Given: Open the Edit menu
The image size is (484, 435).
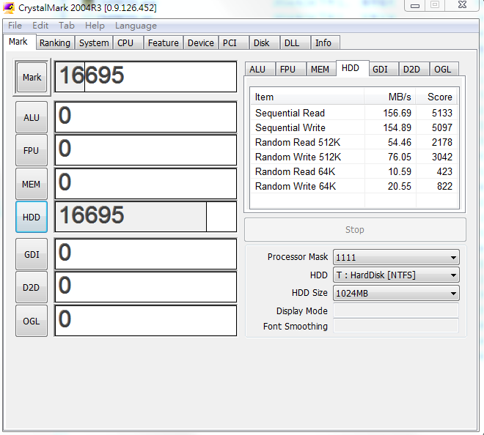Looking at the screenshot, I should (x=40, y=26).
